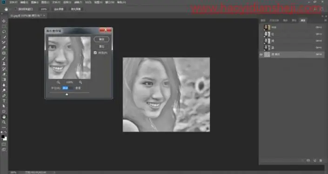This screenshot has height=174, width=328.
Task: Open the foreground color swatch
Action: 3,137
